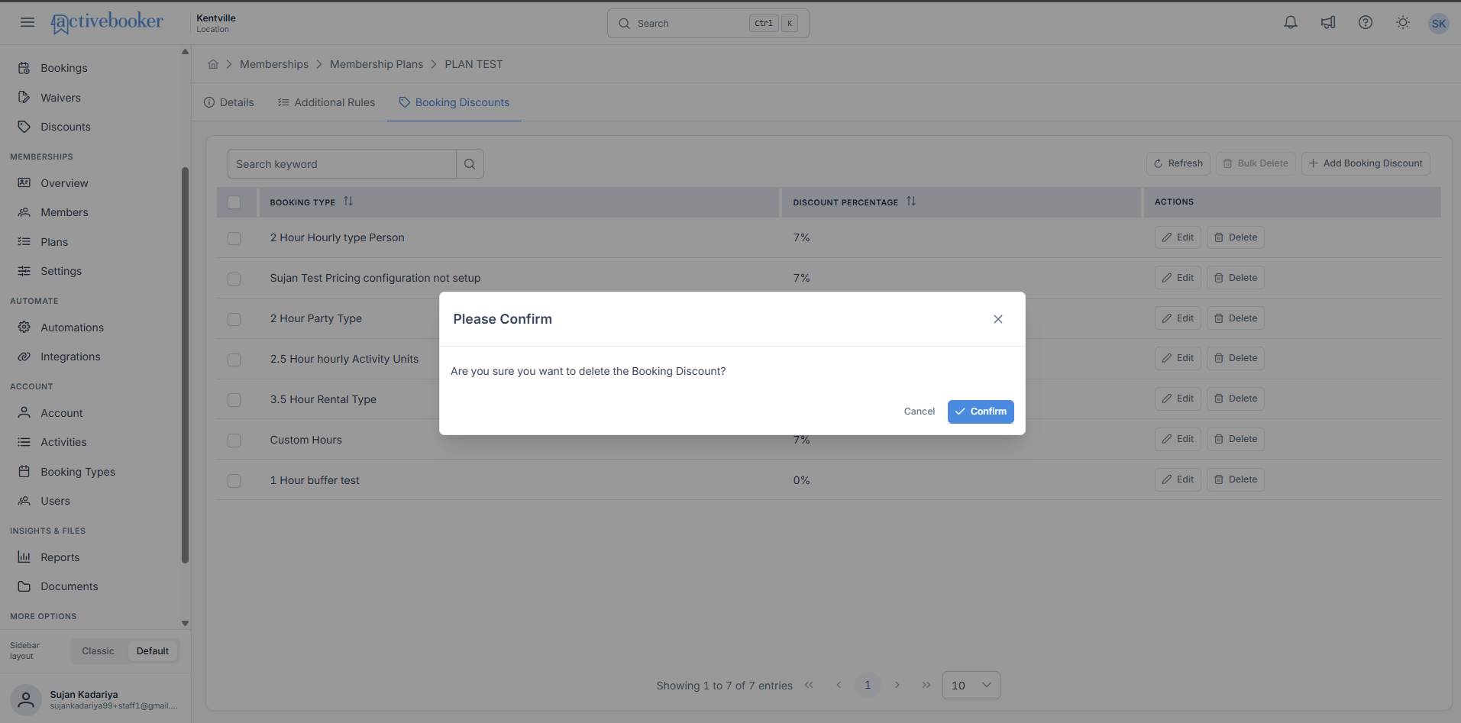
Task: Click the Membership Plans breadcrumb link
Action: 377,64
